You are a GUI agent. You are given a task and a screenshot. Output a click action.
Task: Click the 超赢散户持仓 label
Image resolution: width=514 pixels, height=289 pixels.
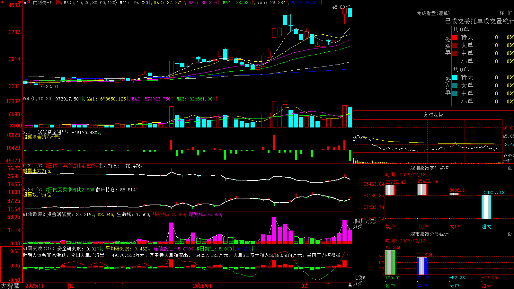pyautogui.click(x=37, y=194)
